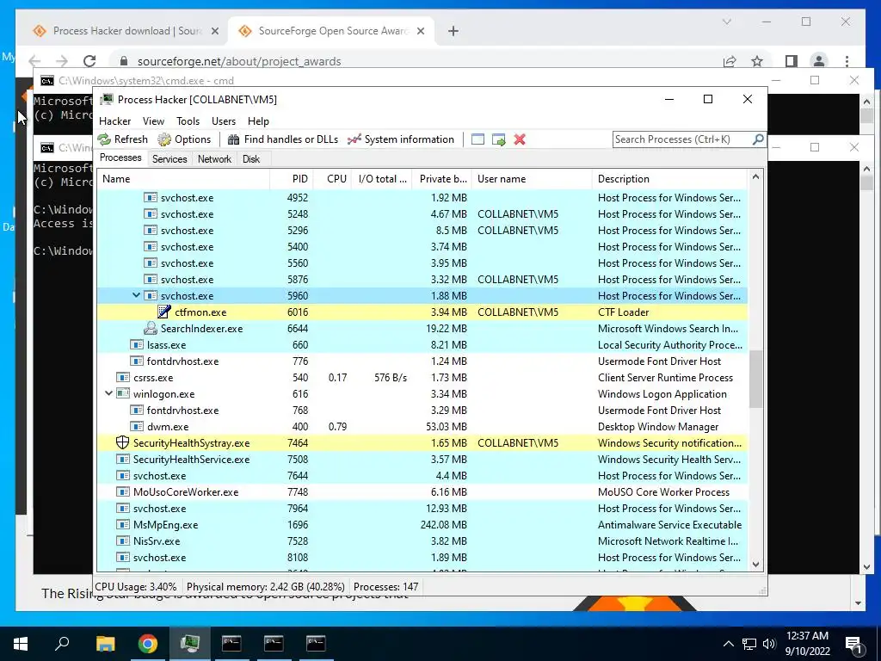Open System information graph icon
The image size is (881, 661).
click(x=354, y=139)
